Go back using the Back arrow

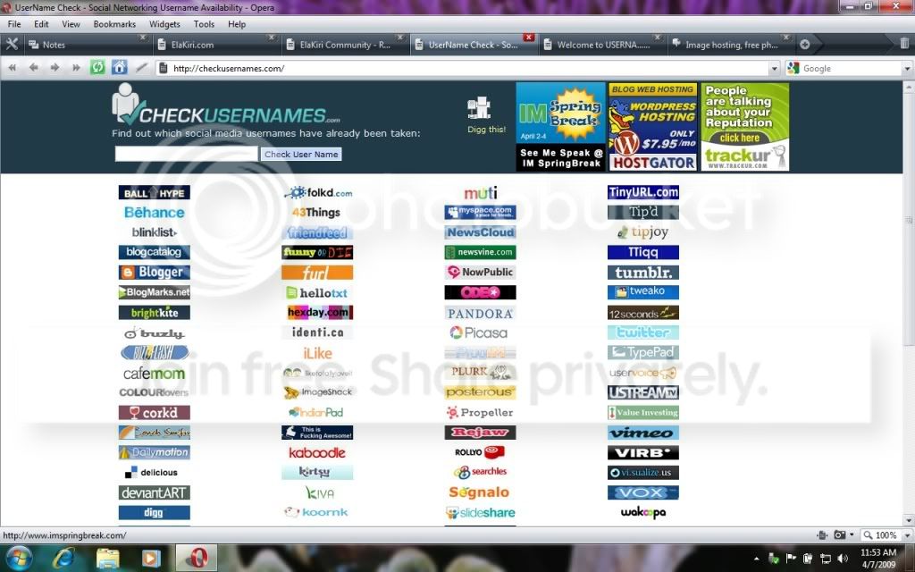click(34, 68)
